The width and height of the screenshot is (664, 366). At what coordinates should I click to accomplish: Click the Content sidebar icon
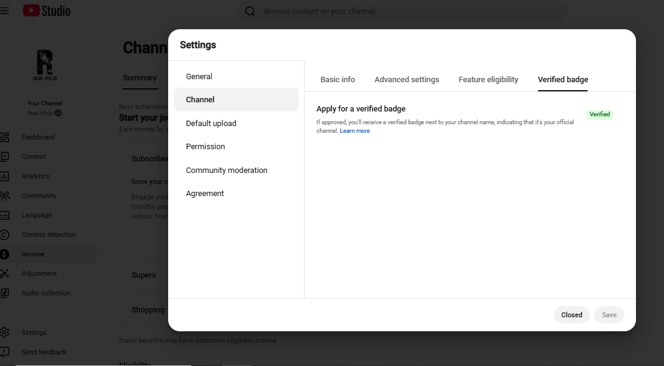tap(4, 157)
